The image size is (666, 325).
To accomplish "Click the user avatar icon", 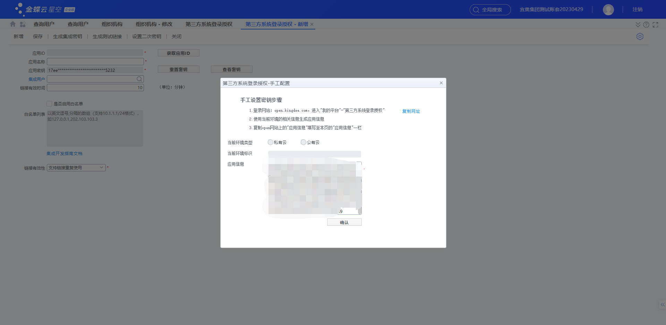I will tap(608, 10).
